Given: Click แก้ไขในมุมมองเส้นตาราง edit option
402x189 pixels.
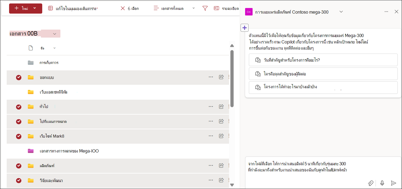Looking at the screenshot, I should click(76, 9).
